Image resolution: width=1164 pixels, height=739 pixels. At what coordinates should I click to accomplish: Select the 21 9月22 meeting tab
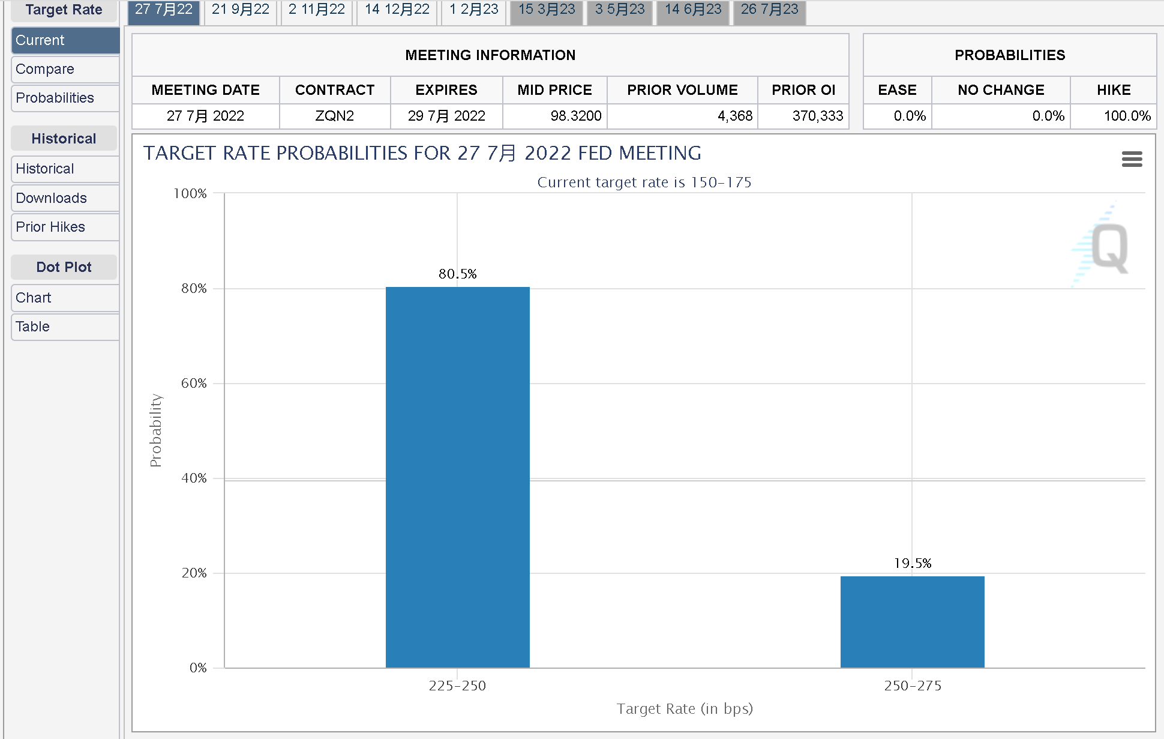241,11
